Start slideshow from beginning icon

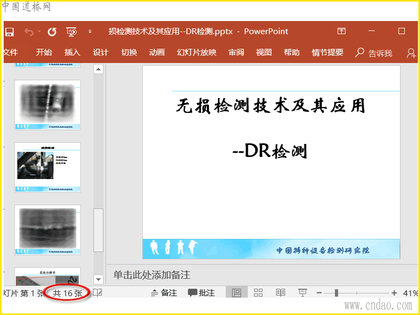click(x=71, y=32)
